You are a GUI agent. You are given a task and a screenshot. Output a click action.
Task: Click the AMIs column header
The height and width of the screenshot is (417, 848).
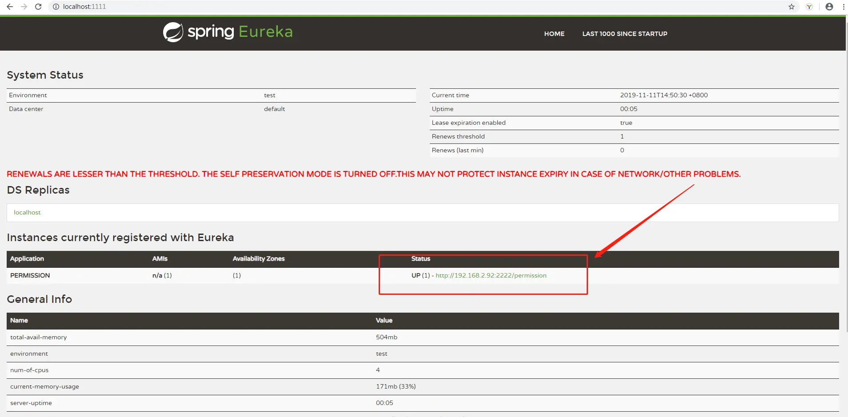160,258
